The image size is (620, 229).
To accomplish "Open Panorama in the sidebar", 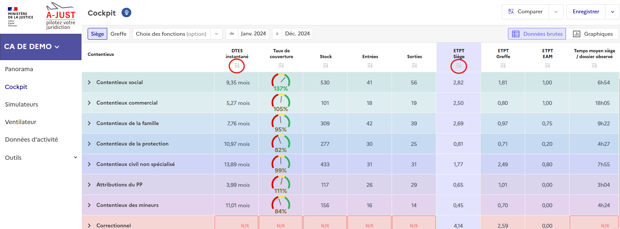I will 19,69.
